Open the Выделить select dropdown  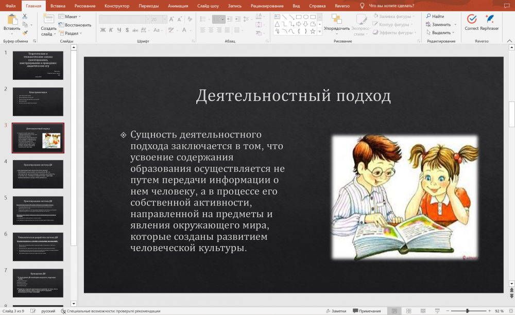pyautogui.click(x=440, y=32)
